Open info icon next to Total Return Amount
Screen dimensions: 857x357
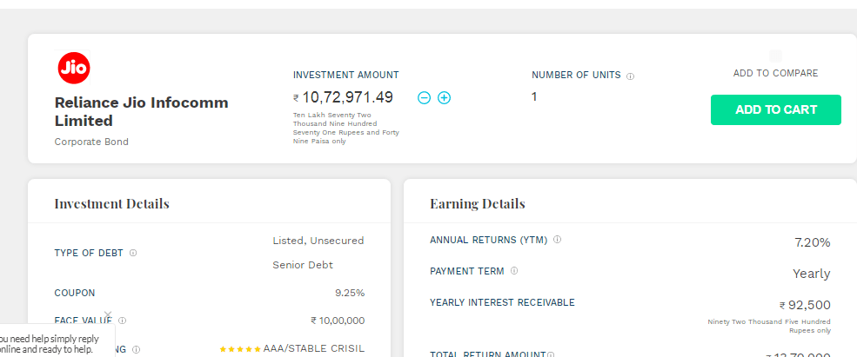pos(551,354)
